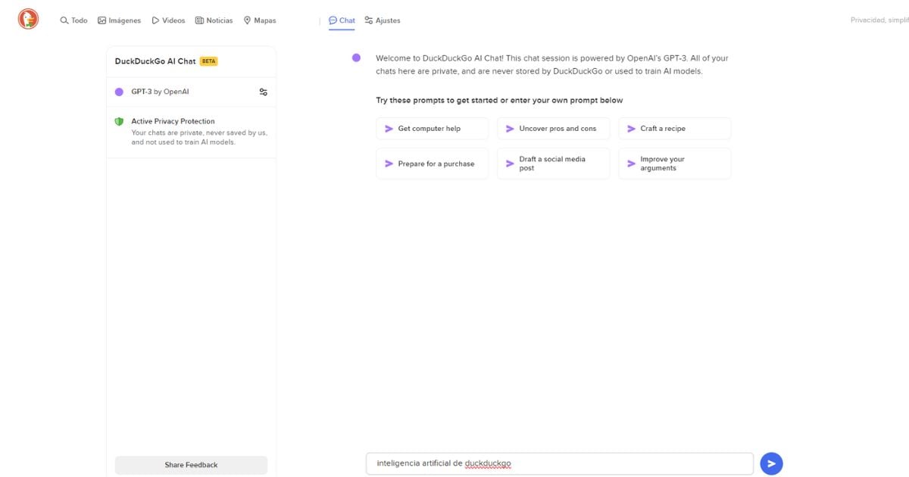Click the play icon beside Videos

[155, 20]
